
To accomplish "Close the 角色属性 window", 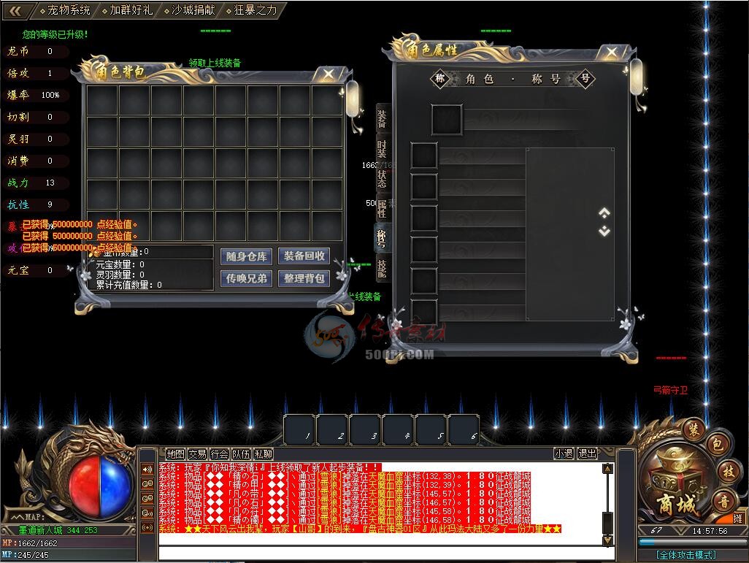I will click(x=612, y=52).
